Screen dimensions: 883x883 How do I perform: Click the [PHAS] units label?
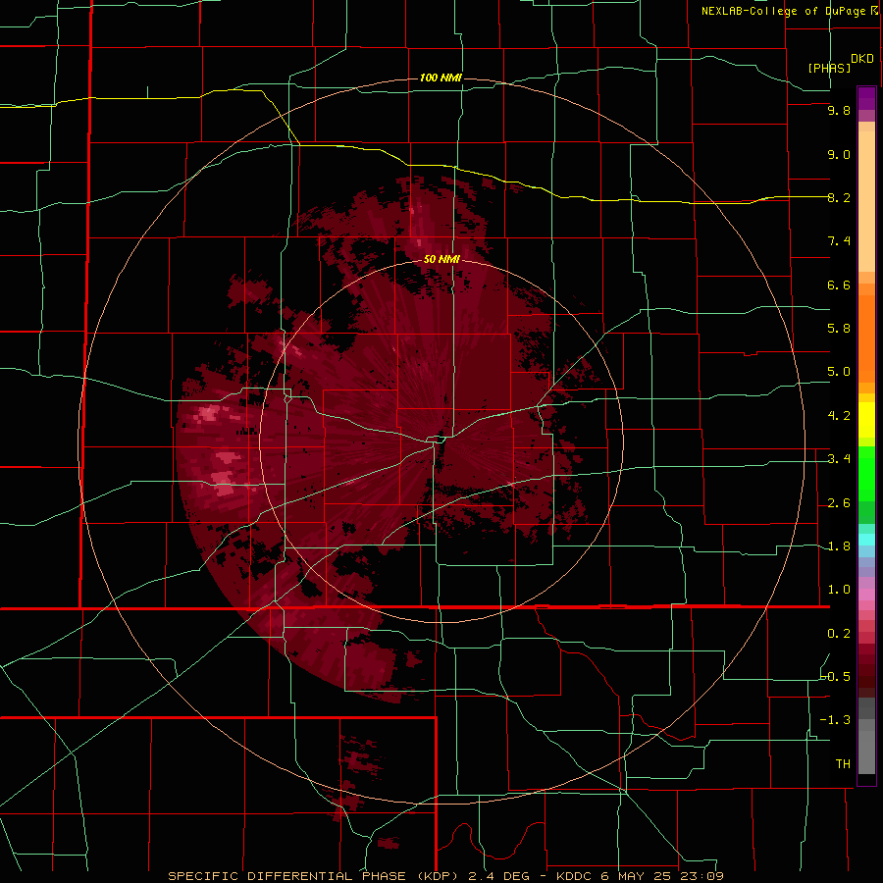click(829, 69)
